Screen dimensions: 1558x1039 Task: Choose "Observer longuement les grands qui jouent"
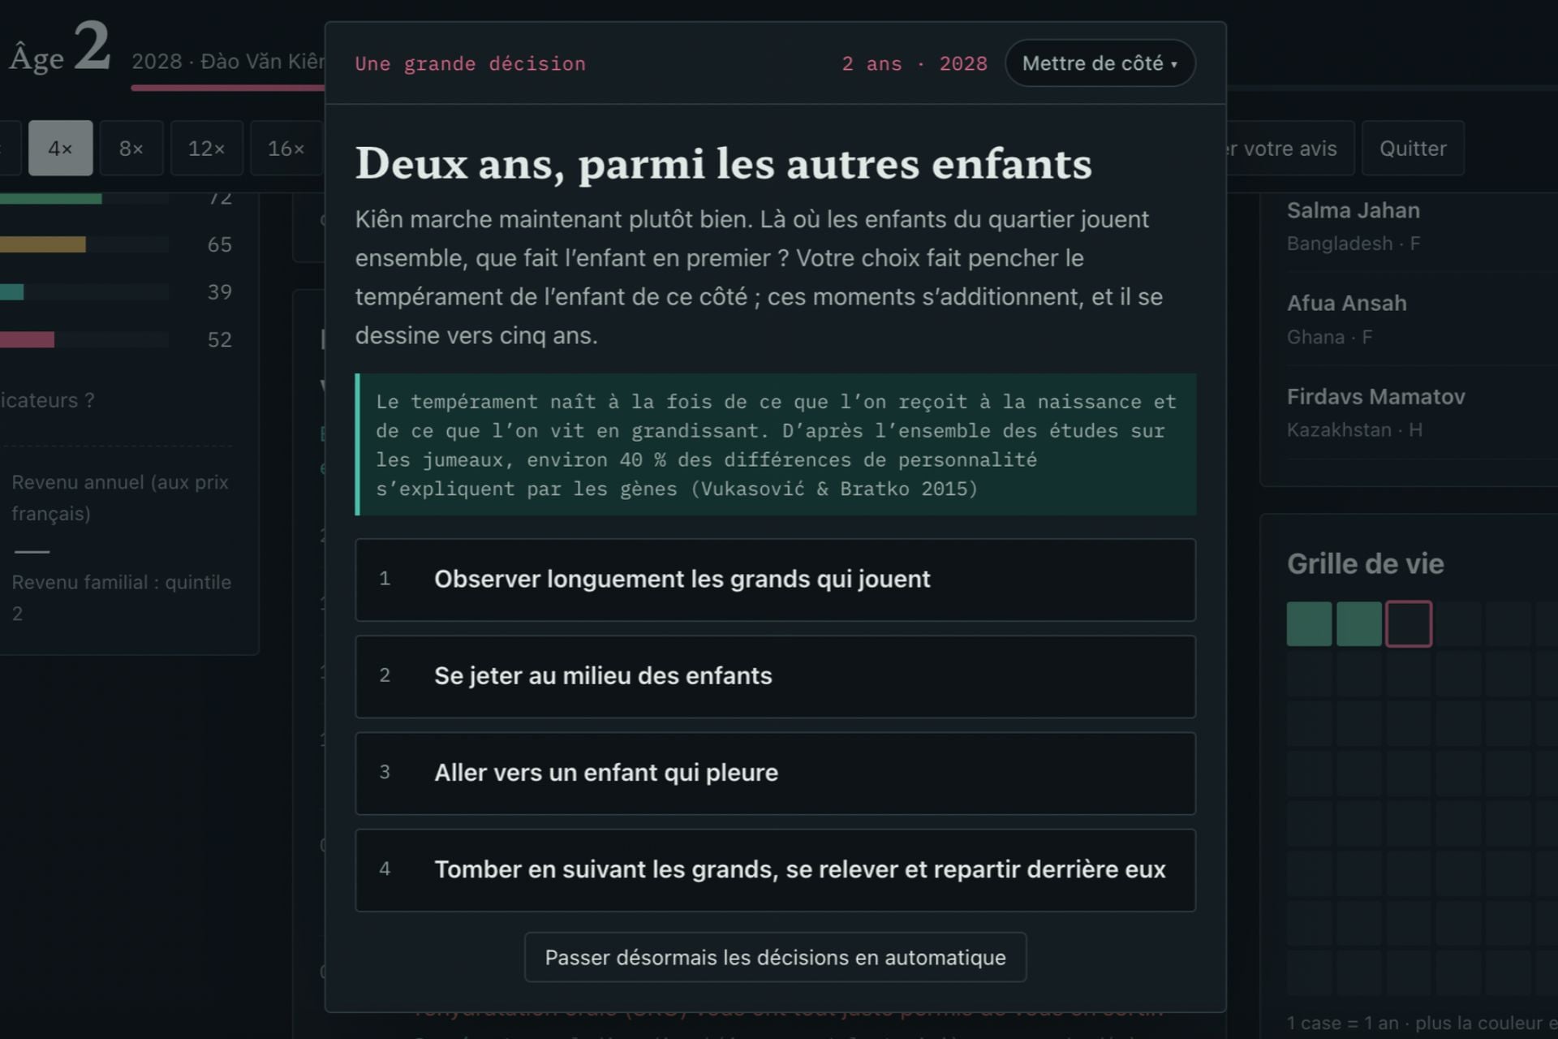pos(775,580)
